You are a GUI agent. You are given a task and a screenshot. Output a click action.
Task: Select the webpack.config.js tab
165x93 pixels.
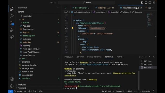131,8
